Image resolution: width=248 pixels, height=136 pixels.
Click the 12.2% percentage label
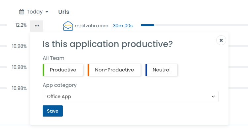pos(21,25)
